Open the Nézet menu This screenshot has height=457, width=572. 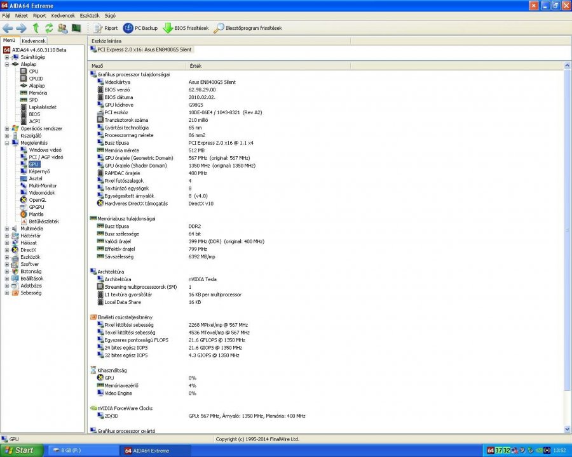22,16
